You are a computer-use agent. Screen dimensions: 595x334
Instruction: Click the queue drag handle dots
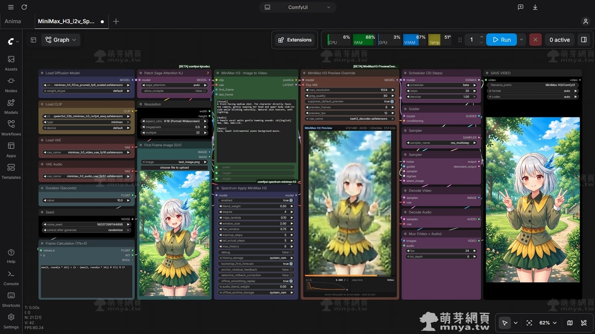(x=460, y=40)
